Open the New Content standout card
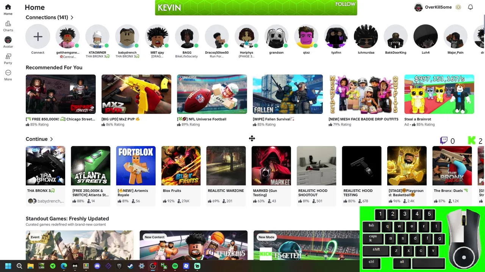 point(194,245)
